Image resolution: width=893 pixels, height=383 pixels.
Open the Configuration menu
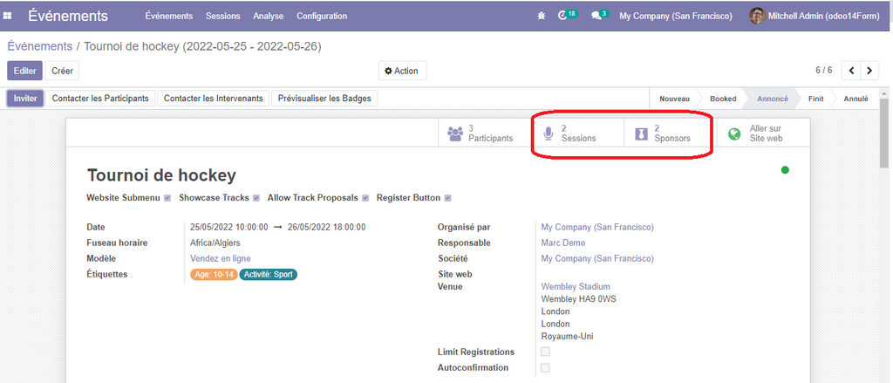(x=322, y=16)
